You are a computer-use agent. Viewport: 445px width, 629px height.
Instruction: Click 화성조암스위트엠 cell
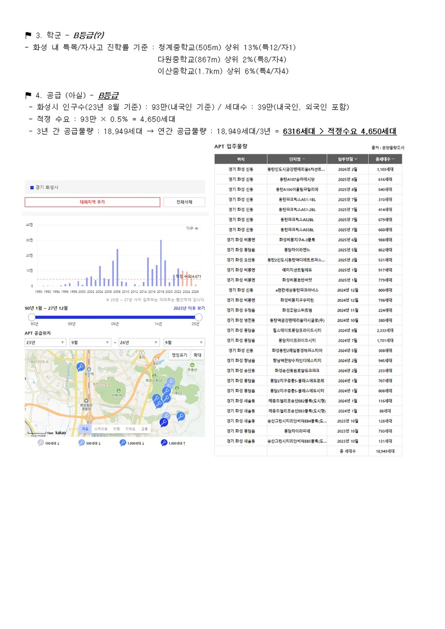(x=297, y=310)
